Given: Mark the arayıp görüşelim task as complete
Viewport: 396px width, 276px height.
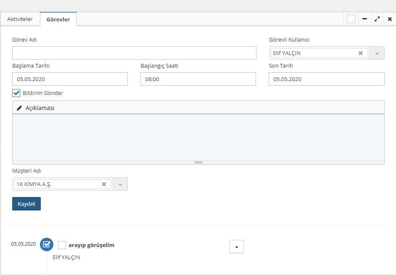Looking at the screenshot, I should coord(62,245).
